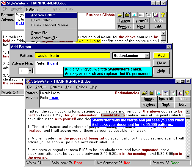Click scroll-up arrow in lower window document
This screenshot has width=193, height=167.
tap(188, 112)
